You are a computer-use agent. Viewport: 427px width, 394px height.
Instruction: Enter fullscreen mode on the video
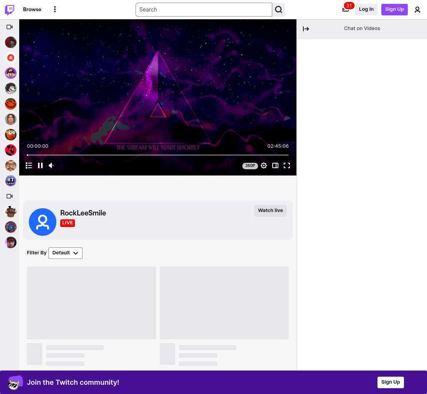pyautogui.click(x=287, y=165)
